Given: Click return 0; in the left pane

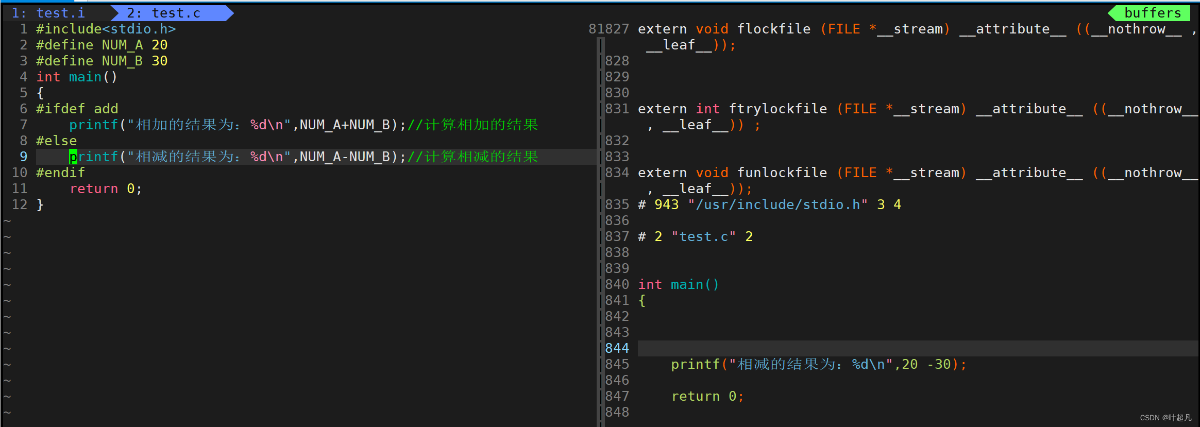Looking at the screenshot, I should click(x=106, y=189).
